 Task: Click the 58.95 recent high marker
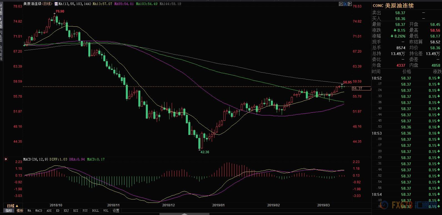click(x=348, y=82)
